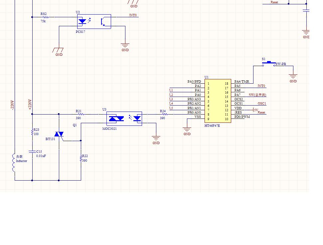
Task: Select the PC817 optocoupler U2 symbol
Action: click(94, 21)
